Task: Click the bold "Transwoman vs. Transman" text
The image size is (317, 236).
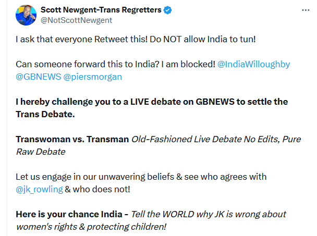Action: [x=72, y=140]
